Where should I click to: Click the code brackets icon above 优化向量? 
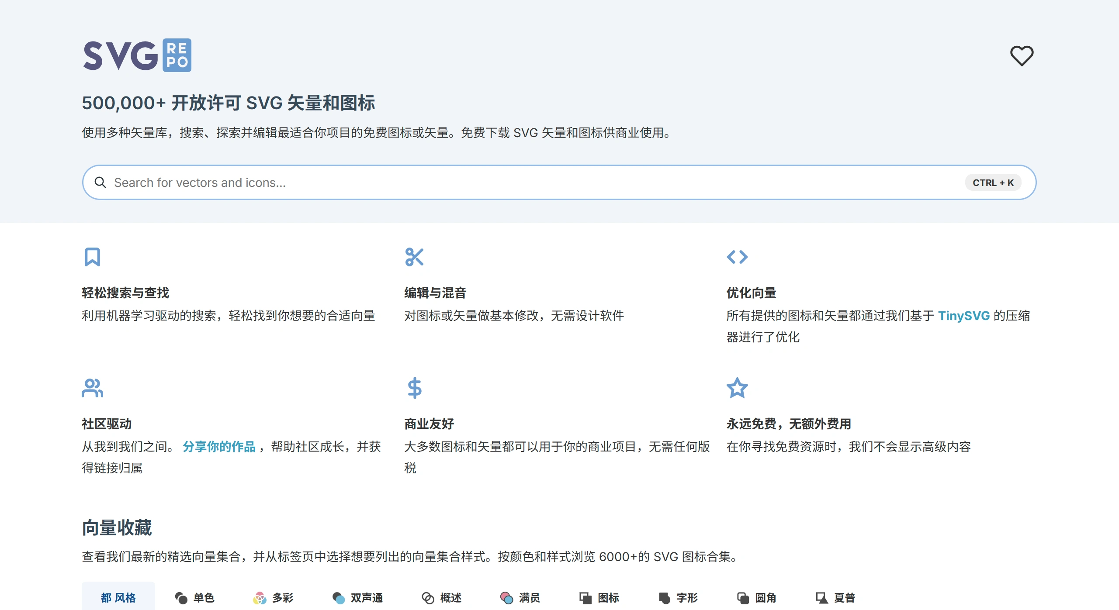(738, 257)
